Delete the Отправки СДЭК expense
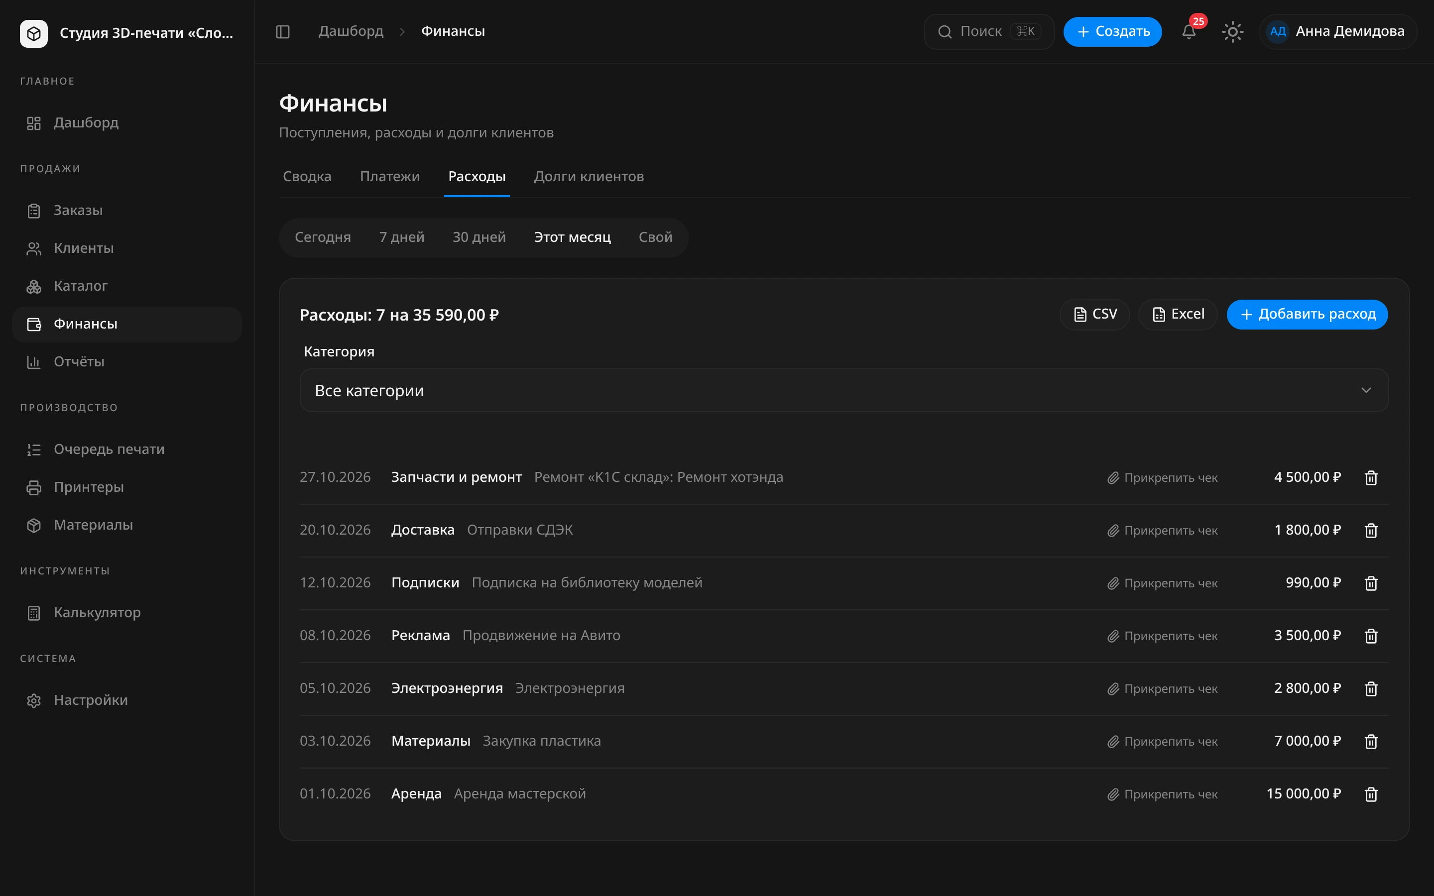1434x896 pixels. [1371, 530]
